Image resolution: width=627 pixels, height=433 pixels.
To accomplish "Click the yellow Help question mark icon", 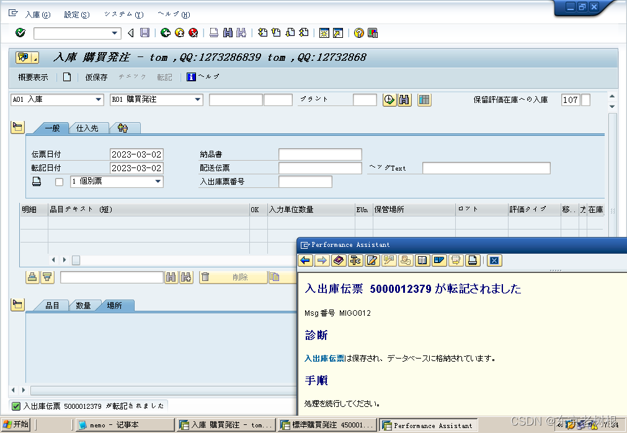I will click(359, 33).
